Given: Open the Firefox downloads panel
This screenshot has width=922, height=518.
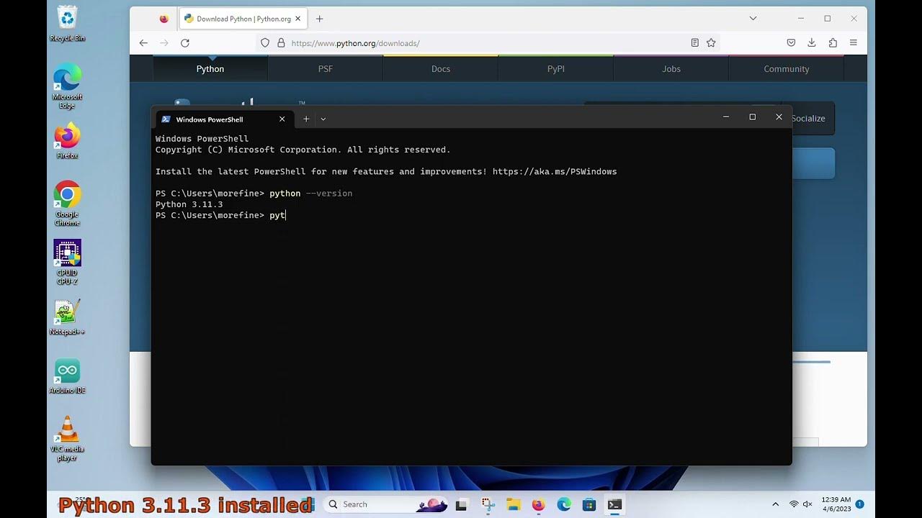Looking at the screenshot, I should [x=812, y=43].
